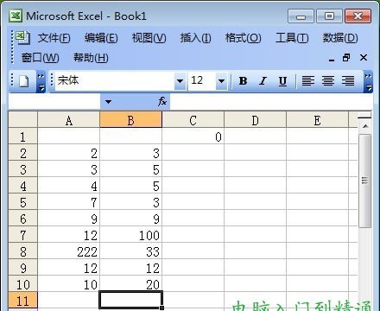Restore the workbook window inside Excel
The height and width of the screenshot is (311, 380).
point(346,58)
